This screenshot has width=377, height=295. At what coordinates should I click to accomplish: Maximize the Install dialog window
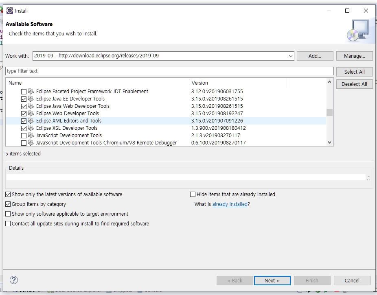[x=347, y=11]
